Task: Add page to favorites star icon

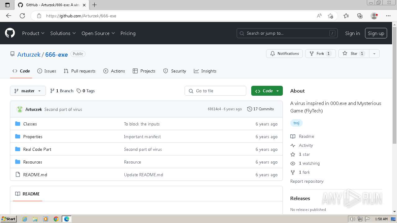Action: (330, 16)
